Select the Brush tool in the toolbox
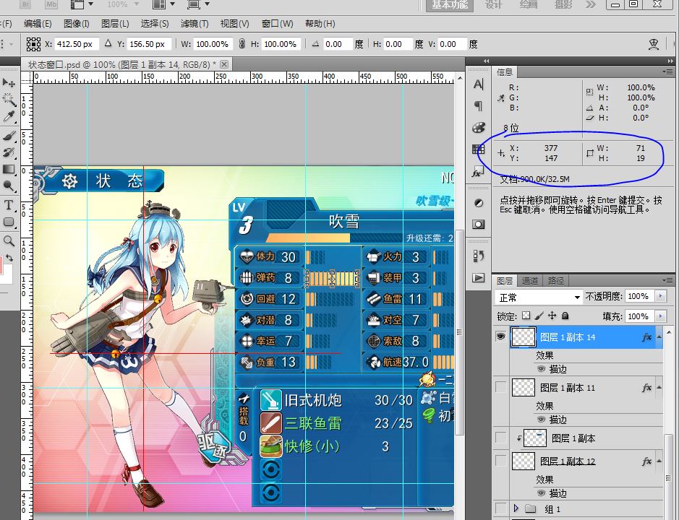679x520 pixels. pos(9,136)
